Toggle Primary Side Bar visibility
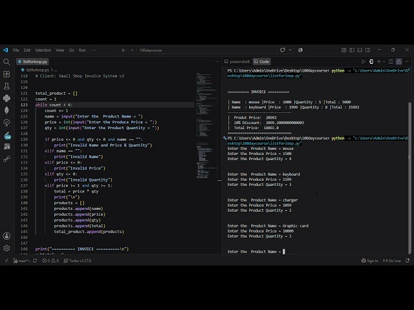This screenshot has height=310, width=414. 352,50
